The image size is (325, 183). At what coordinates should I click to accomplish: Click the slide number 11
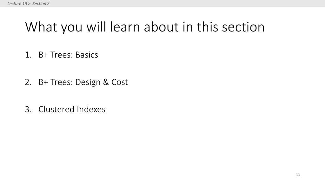[298, 175]
